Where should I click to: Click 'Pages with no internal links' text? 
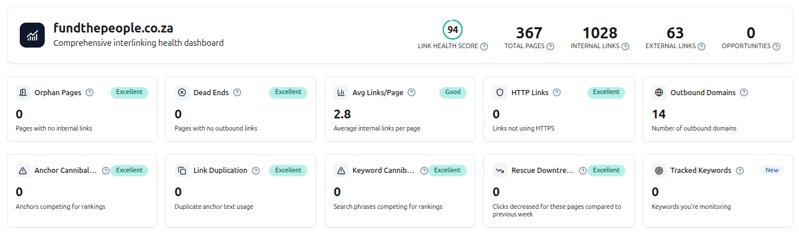click(x=54, y=128)
